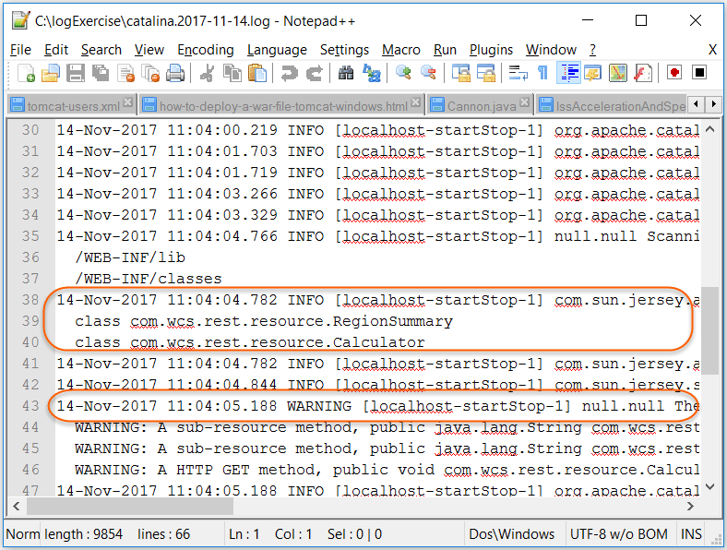The height and width of the screenshot is (550, 727).
Task: Create a new document with New icon
Action: pyautogui.click(x=26, y=73)
